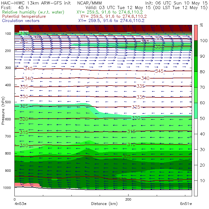Pick the 80–90% green colorbar segment
This screenshot has width=209, height=209.
196,64
